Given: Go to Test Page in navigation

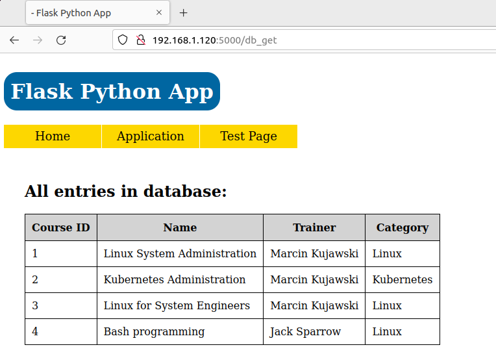Looking at the screenshot, I should point(249,136).
